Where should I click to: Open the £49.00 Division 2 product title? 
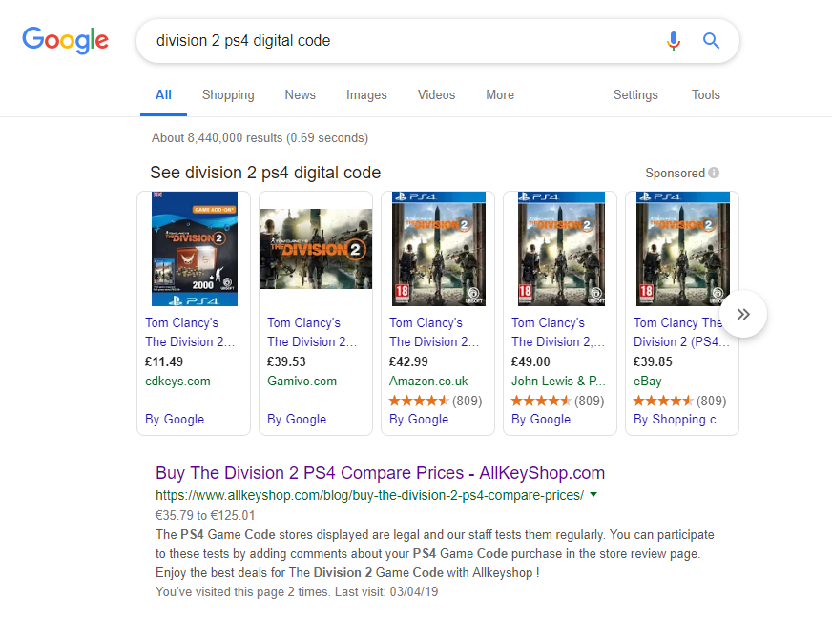coord(557,332)
